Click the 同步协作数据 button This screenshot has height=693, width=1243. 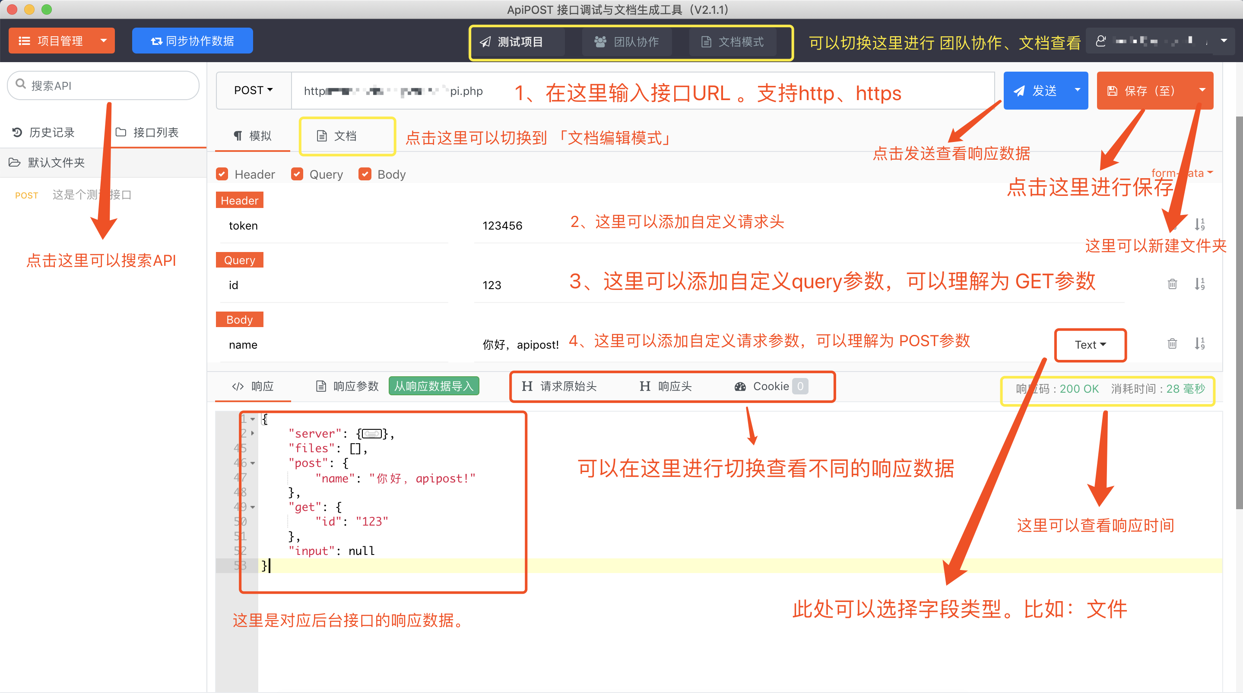pos(193,41)
